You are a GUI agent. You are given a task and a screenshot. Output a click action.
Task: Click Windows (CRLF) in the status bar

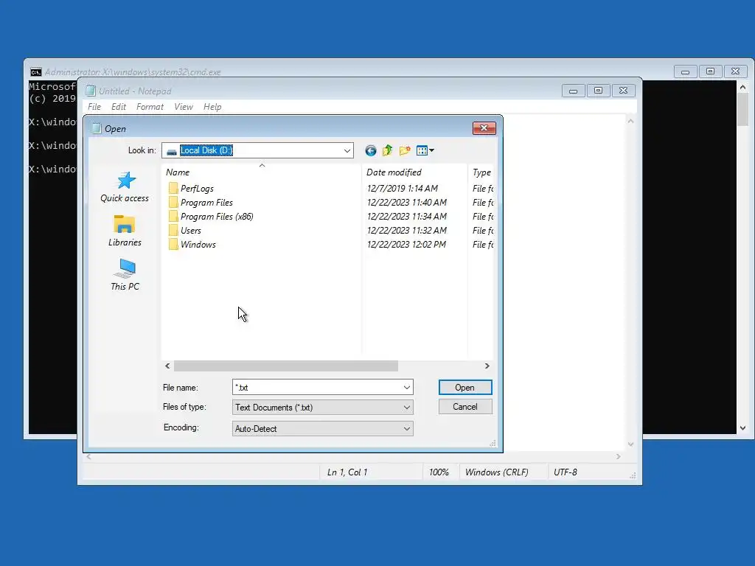[496, 472]
